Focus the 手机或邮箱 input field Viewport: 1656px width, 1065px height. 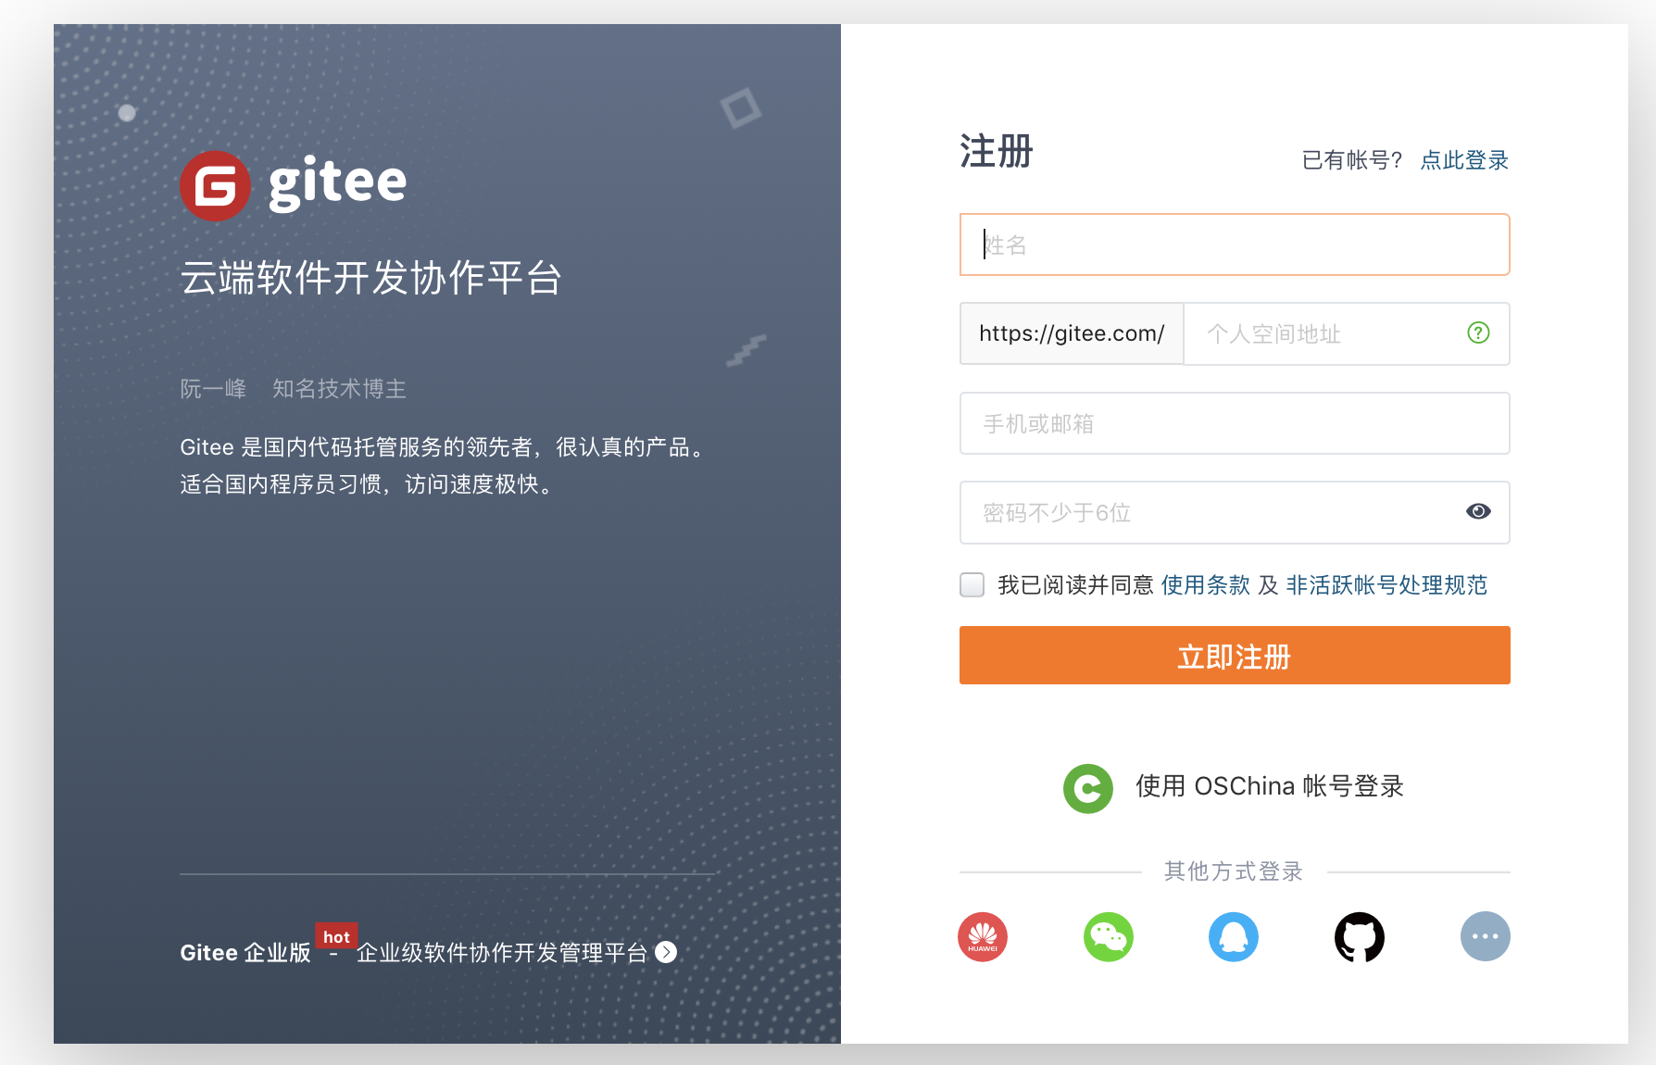click(x=1235, y=423)
